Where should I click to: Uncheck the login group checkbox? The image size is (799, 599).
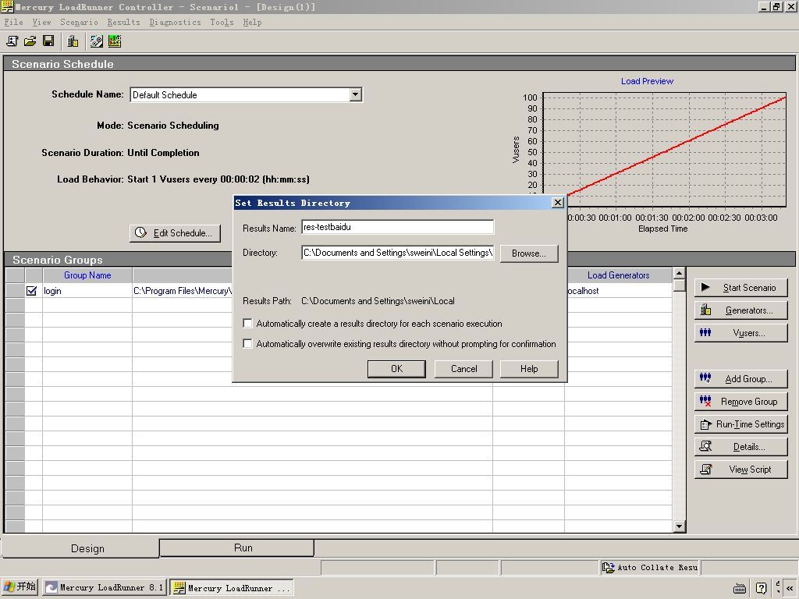click(32, 291)
